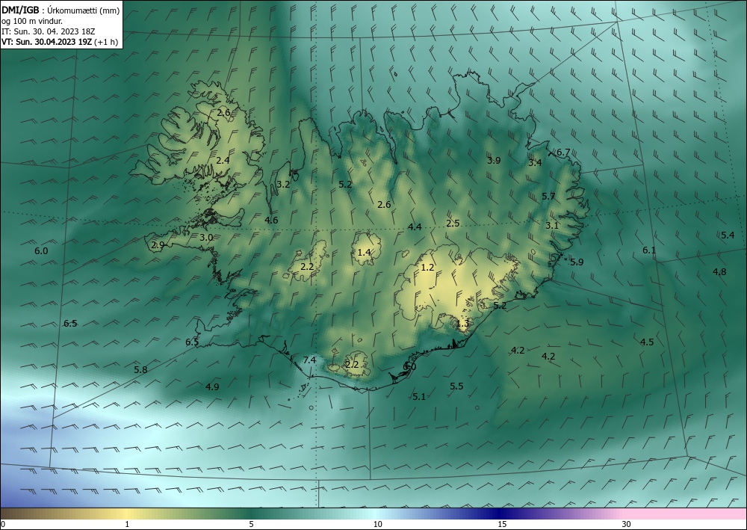The height and width of the screenshot is (530, 747).
Task: Click the 2.4 value in the Westfjords
Action: [223, 161]
